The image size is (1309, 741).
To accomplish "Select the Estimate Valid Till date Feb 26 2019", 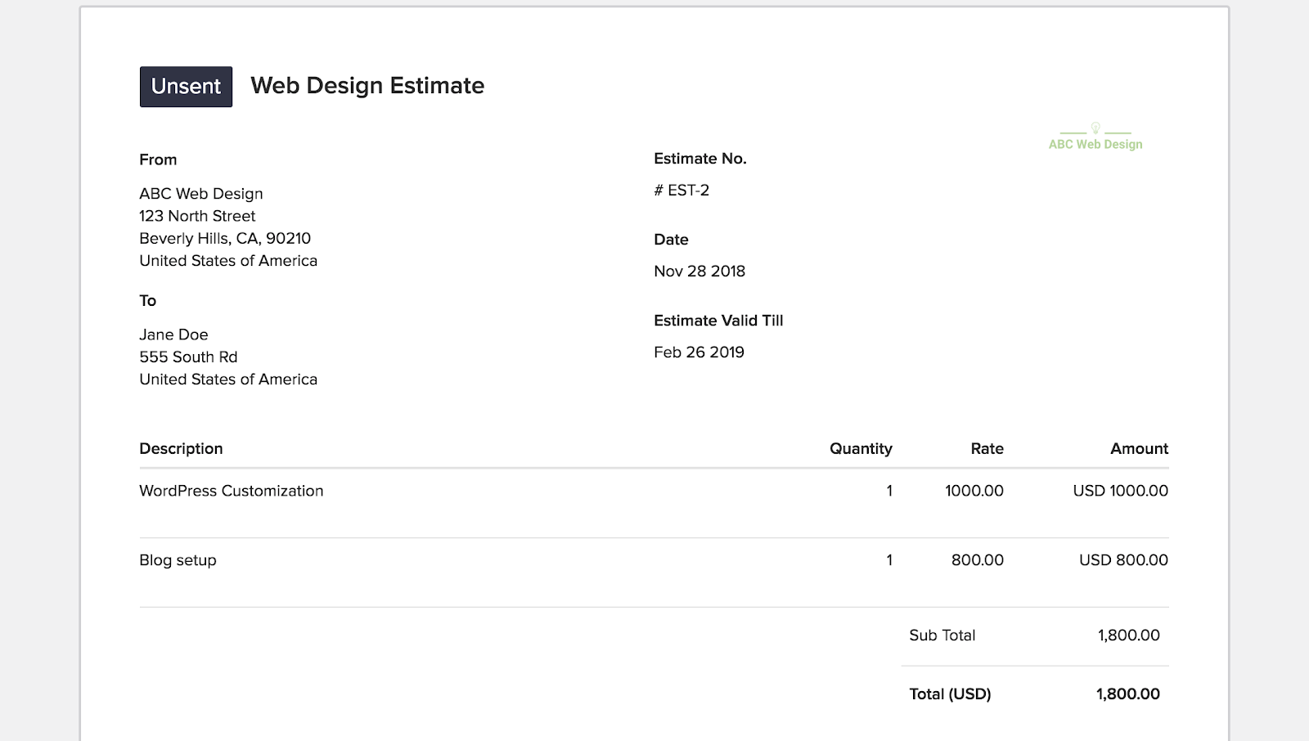I will click(x=699, y=352).
